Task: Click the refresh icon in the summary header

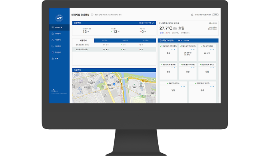Action: (x=153, y=23)
